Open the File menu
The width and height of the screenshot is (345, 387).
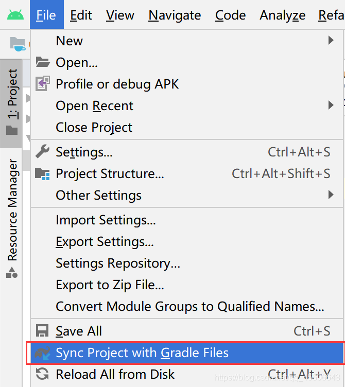(x=47, y=15)
